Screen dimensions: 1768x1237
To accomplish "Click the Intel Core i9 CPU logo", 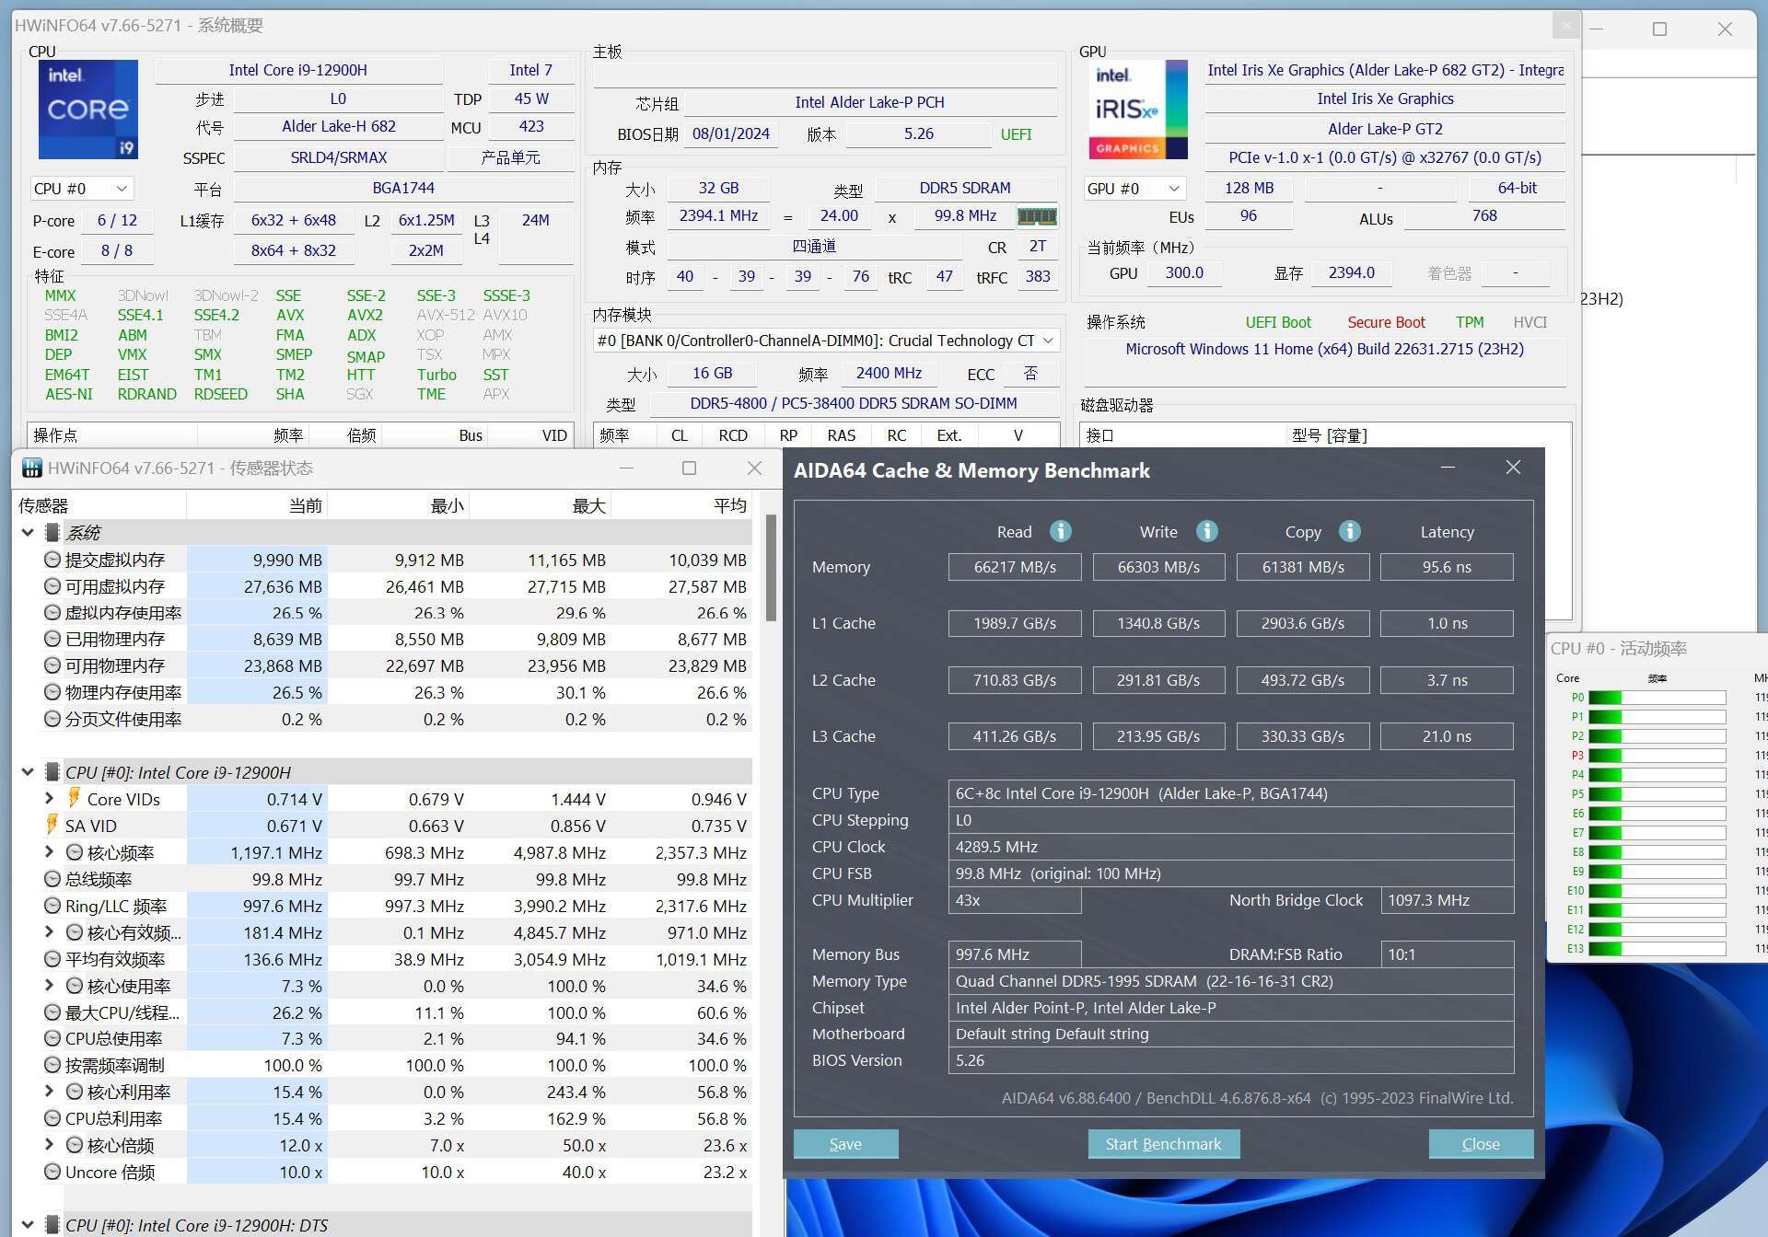I will [88, 110].
